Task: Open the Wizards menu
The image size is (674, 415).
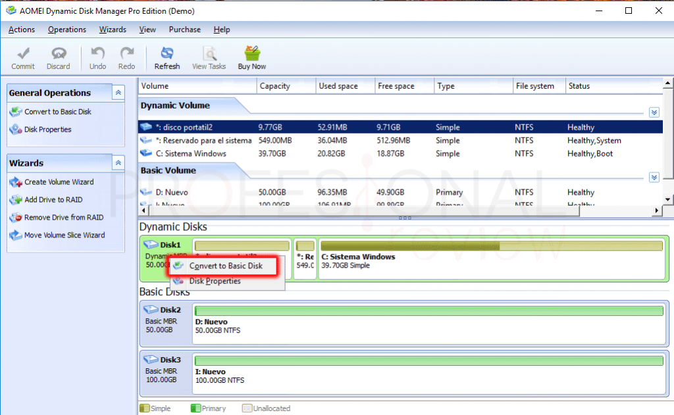Action: click(113, 30)
